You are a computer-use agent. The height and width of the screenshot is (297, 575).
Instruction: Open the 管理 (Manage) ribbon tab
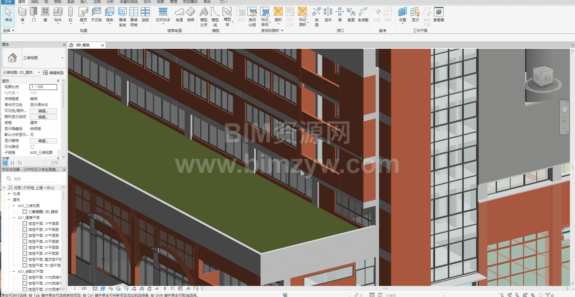click(x=174, y=2)
